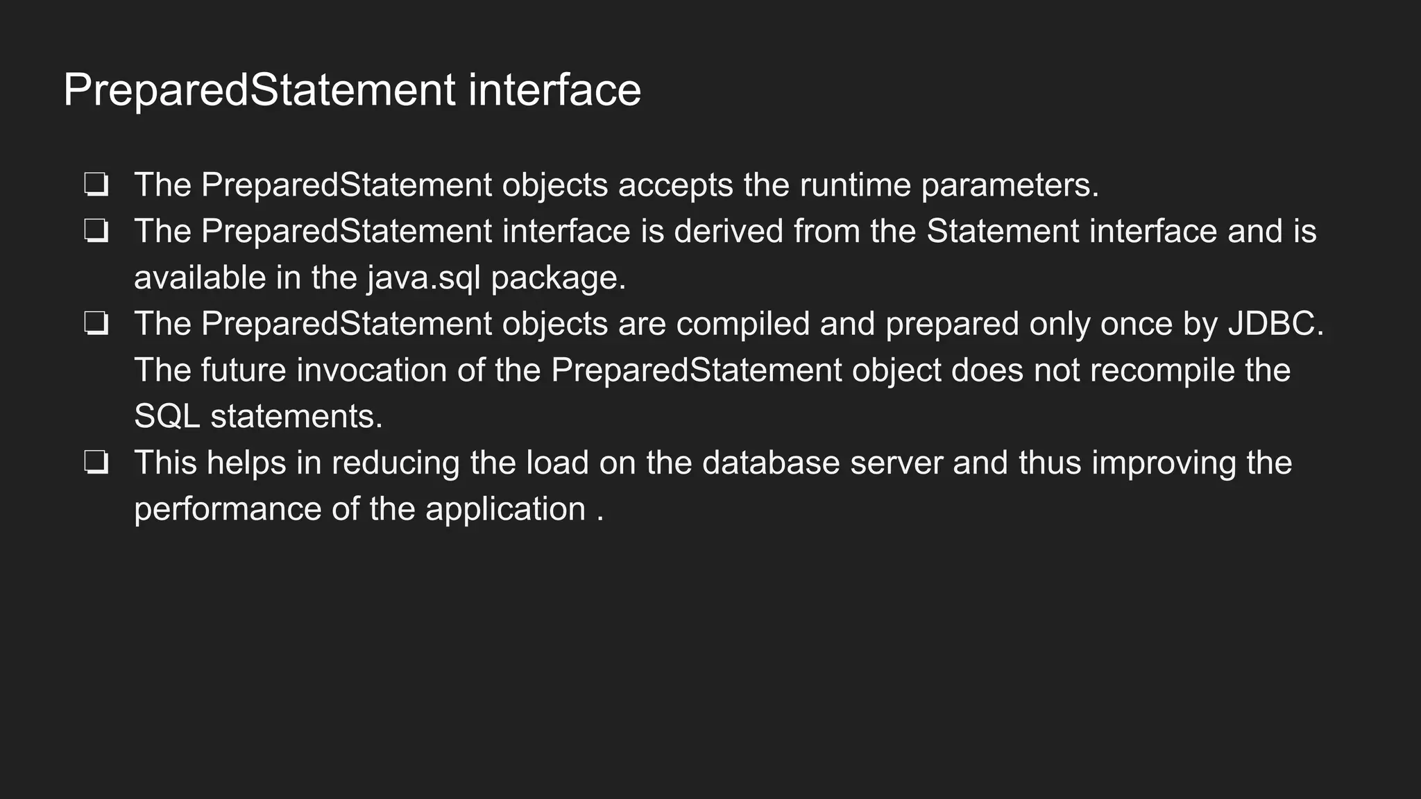The image size is (1421, 799).
Task: Click the bullet box beside 'This helps in reducing'
Action: [96, 463]
